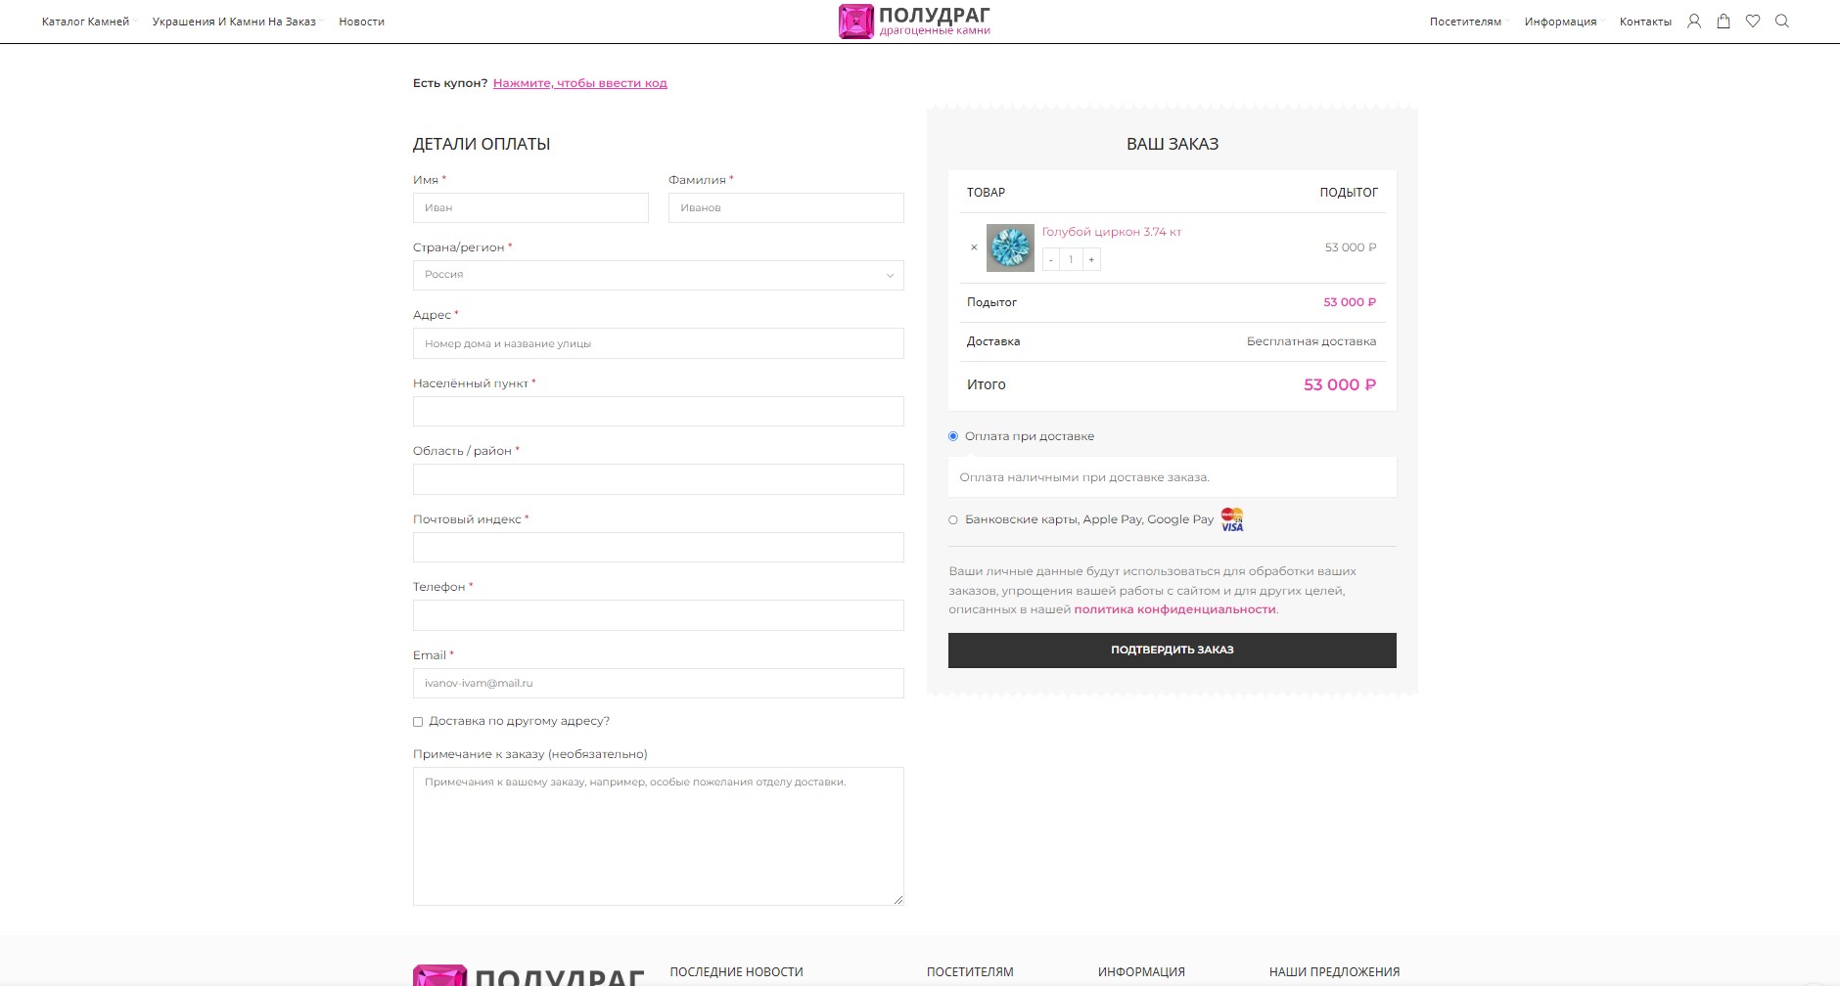Open Украшения И Камни На Заказ menu
The height and width of the screenshot is (986, 1840).
tap(234, 22)
